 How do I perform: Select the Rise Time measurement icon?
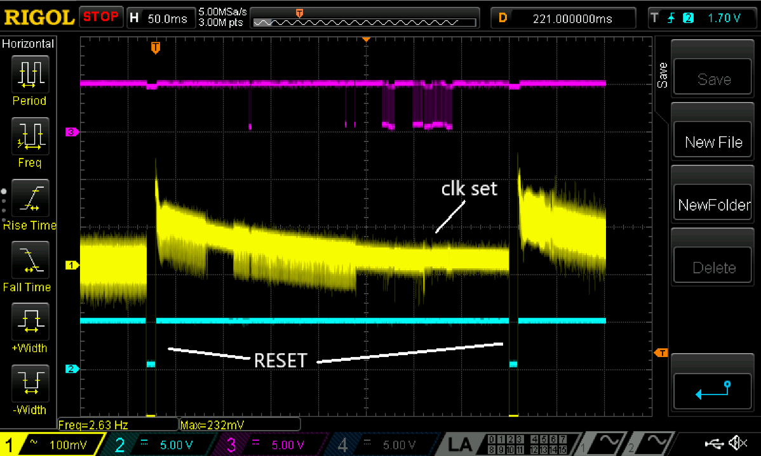pyautogui.click(x=30, y=199)
